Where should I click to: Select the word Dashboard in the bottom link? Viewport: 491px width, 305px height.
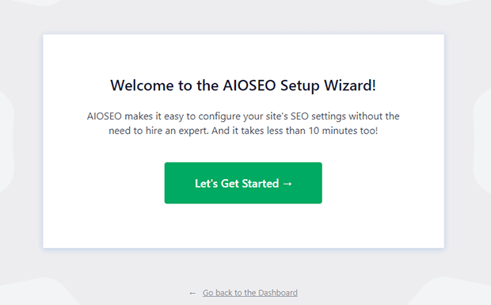(278, 293)
